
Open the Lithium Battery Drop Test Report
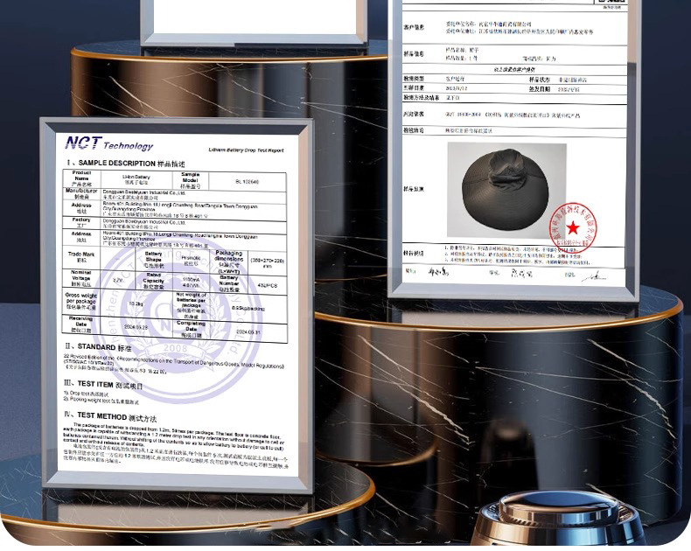pyautogui.click(x=175, y=302)
